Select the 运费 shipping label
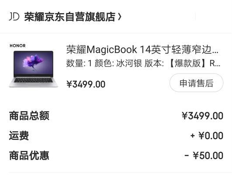The width and height of the screenshot is (232, 175). [19, 136]
